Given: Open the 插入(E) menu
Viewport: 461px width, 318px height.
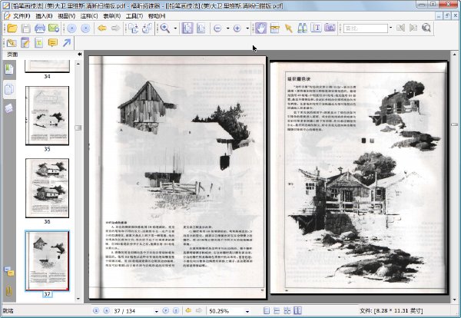Looking at the screenshot, I should click(44, 16).
